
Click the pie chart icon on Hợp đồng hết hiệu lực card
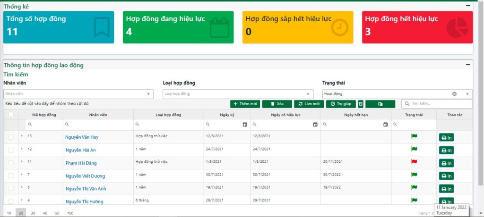[457, 27]
